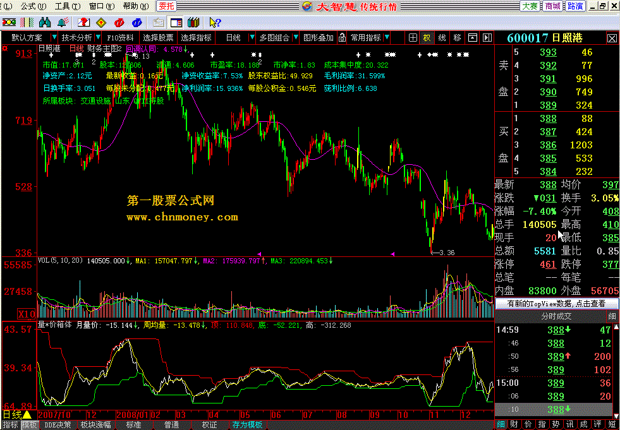Click the padlock icon beside 图形叠加

click(x=343, y=38)
